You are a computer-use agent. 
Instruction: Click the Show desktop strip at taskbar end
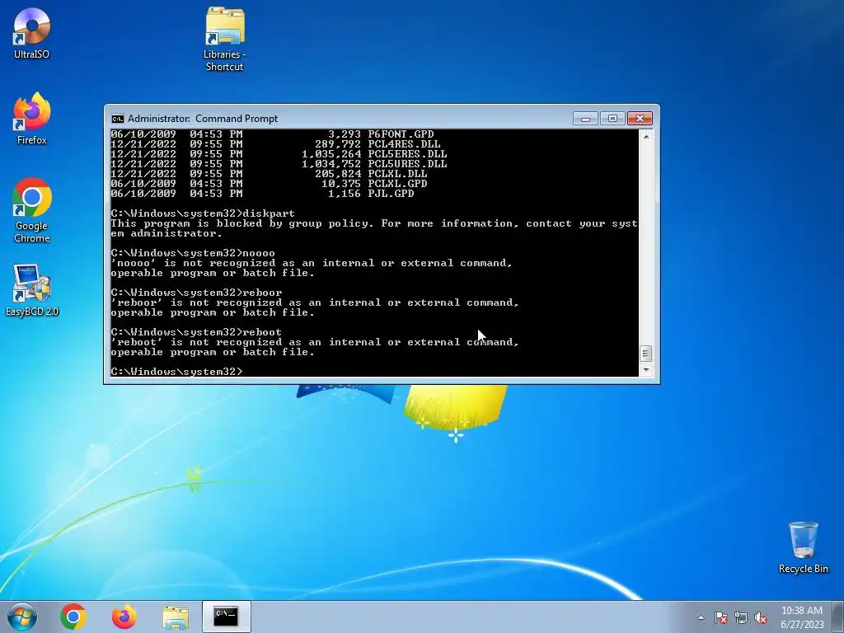coord(838,617)
